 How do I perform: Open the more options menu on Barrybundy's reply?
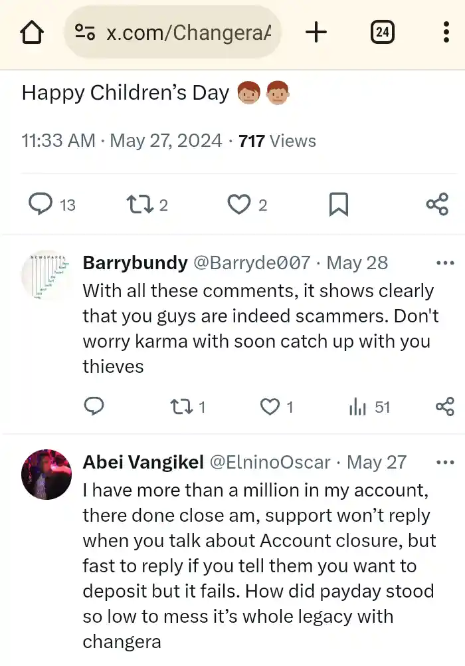[444, 262]
